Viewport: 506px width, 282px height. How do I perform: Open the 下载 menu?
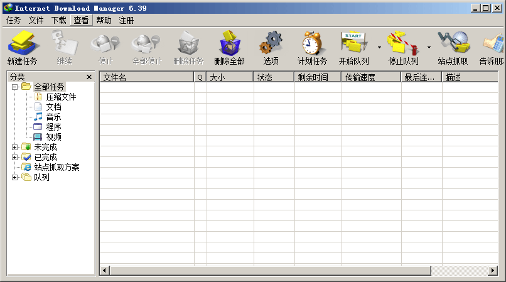[59, 20]
